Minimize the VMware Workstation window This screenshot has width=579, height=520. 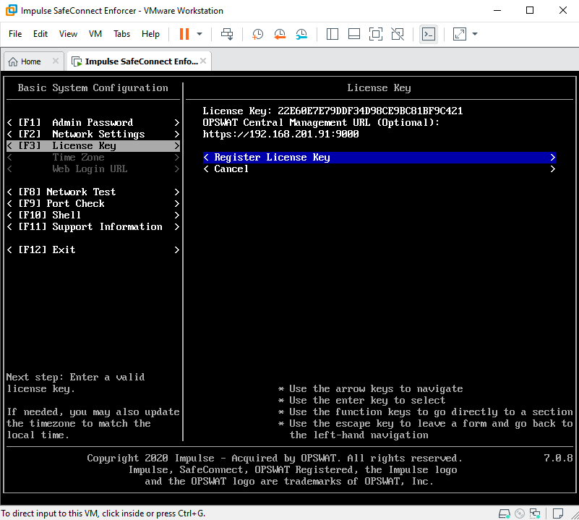click(x=497, y=10)
